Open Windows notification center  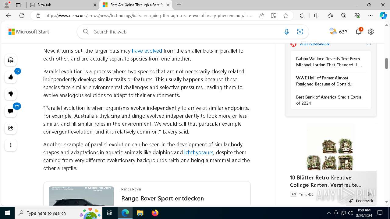380,213
